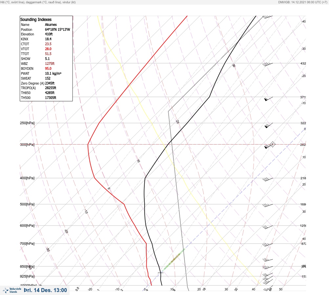Click the 700[hPa] pressure label
The width and height of the screenshot is (329, 295).
(x=27, y=244)
